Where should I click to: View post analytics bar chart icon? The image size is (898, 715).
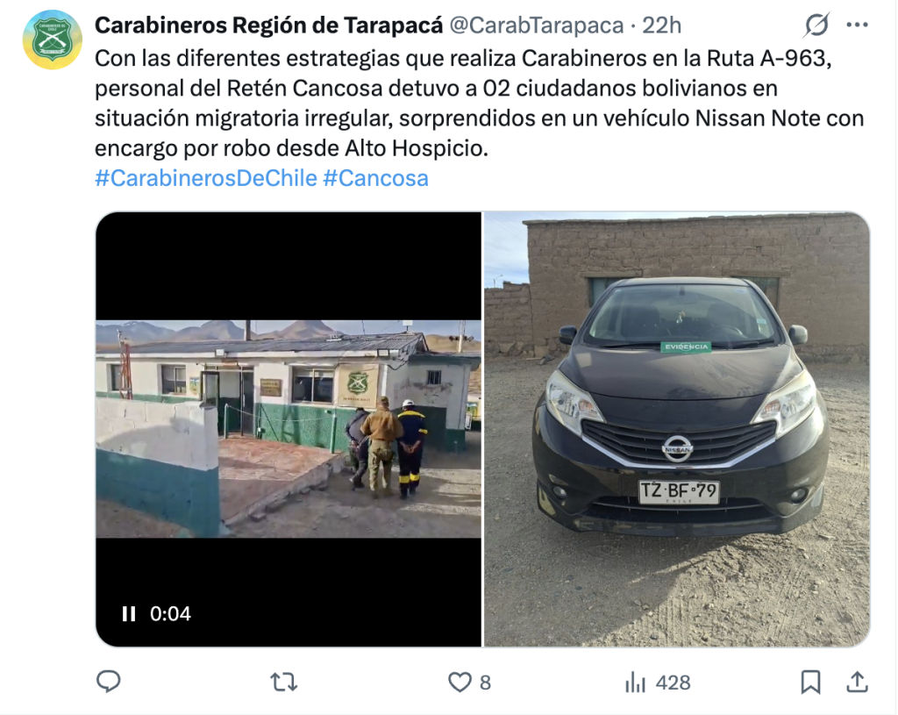pyautogui.click(x=635, y=683)
